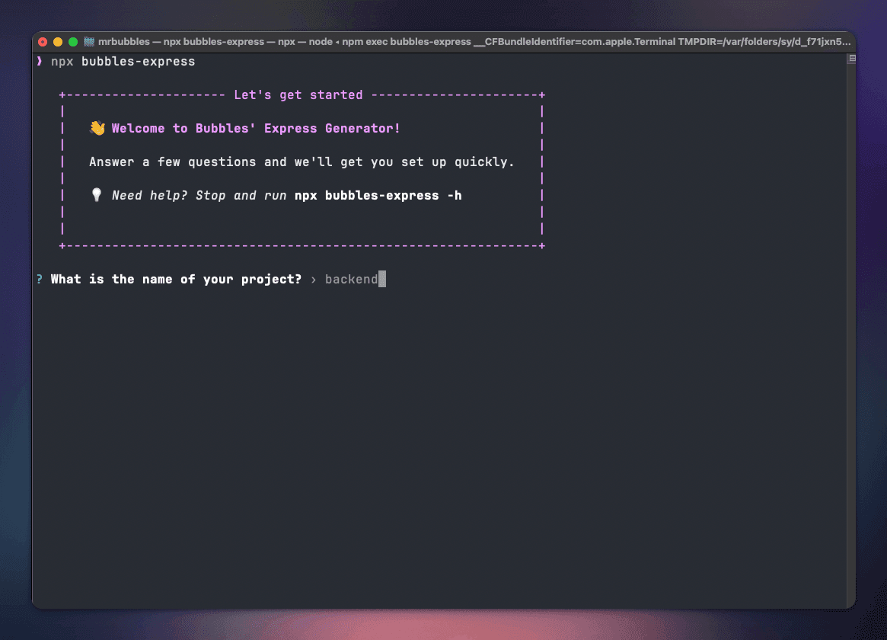The height and width of the screenshot is (640, 887).
Task: Click the lightbulb emoji next to the help tip
Action: click(97, 195)
